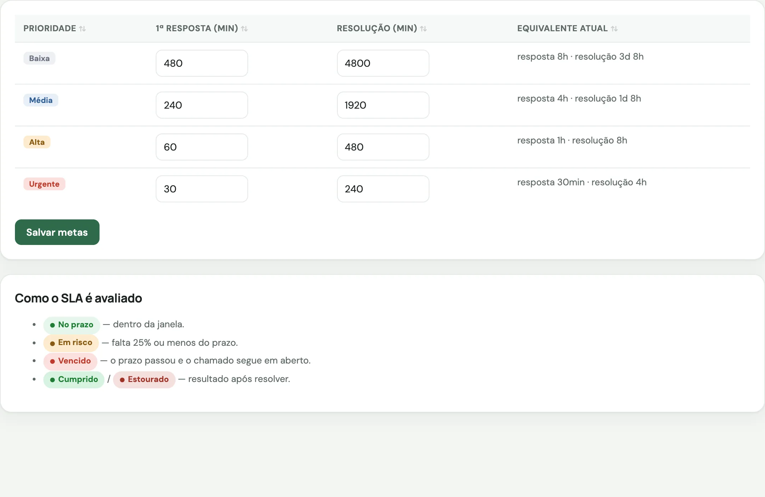Click the Baixa priority badge
The image size is (765, 497).
pos(39,58)
